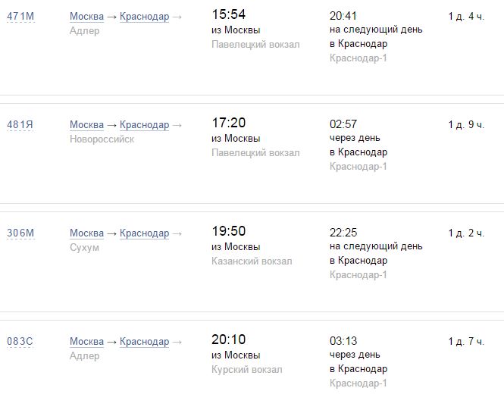Image resolution: width=504 pixels, height=410 pixels.
Task: Follow Москва link in train 083С row
Action: [x=86, y=341]
